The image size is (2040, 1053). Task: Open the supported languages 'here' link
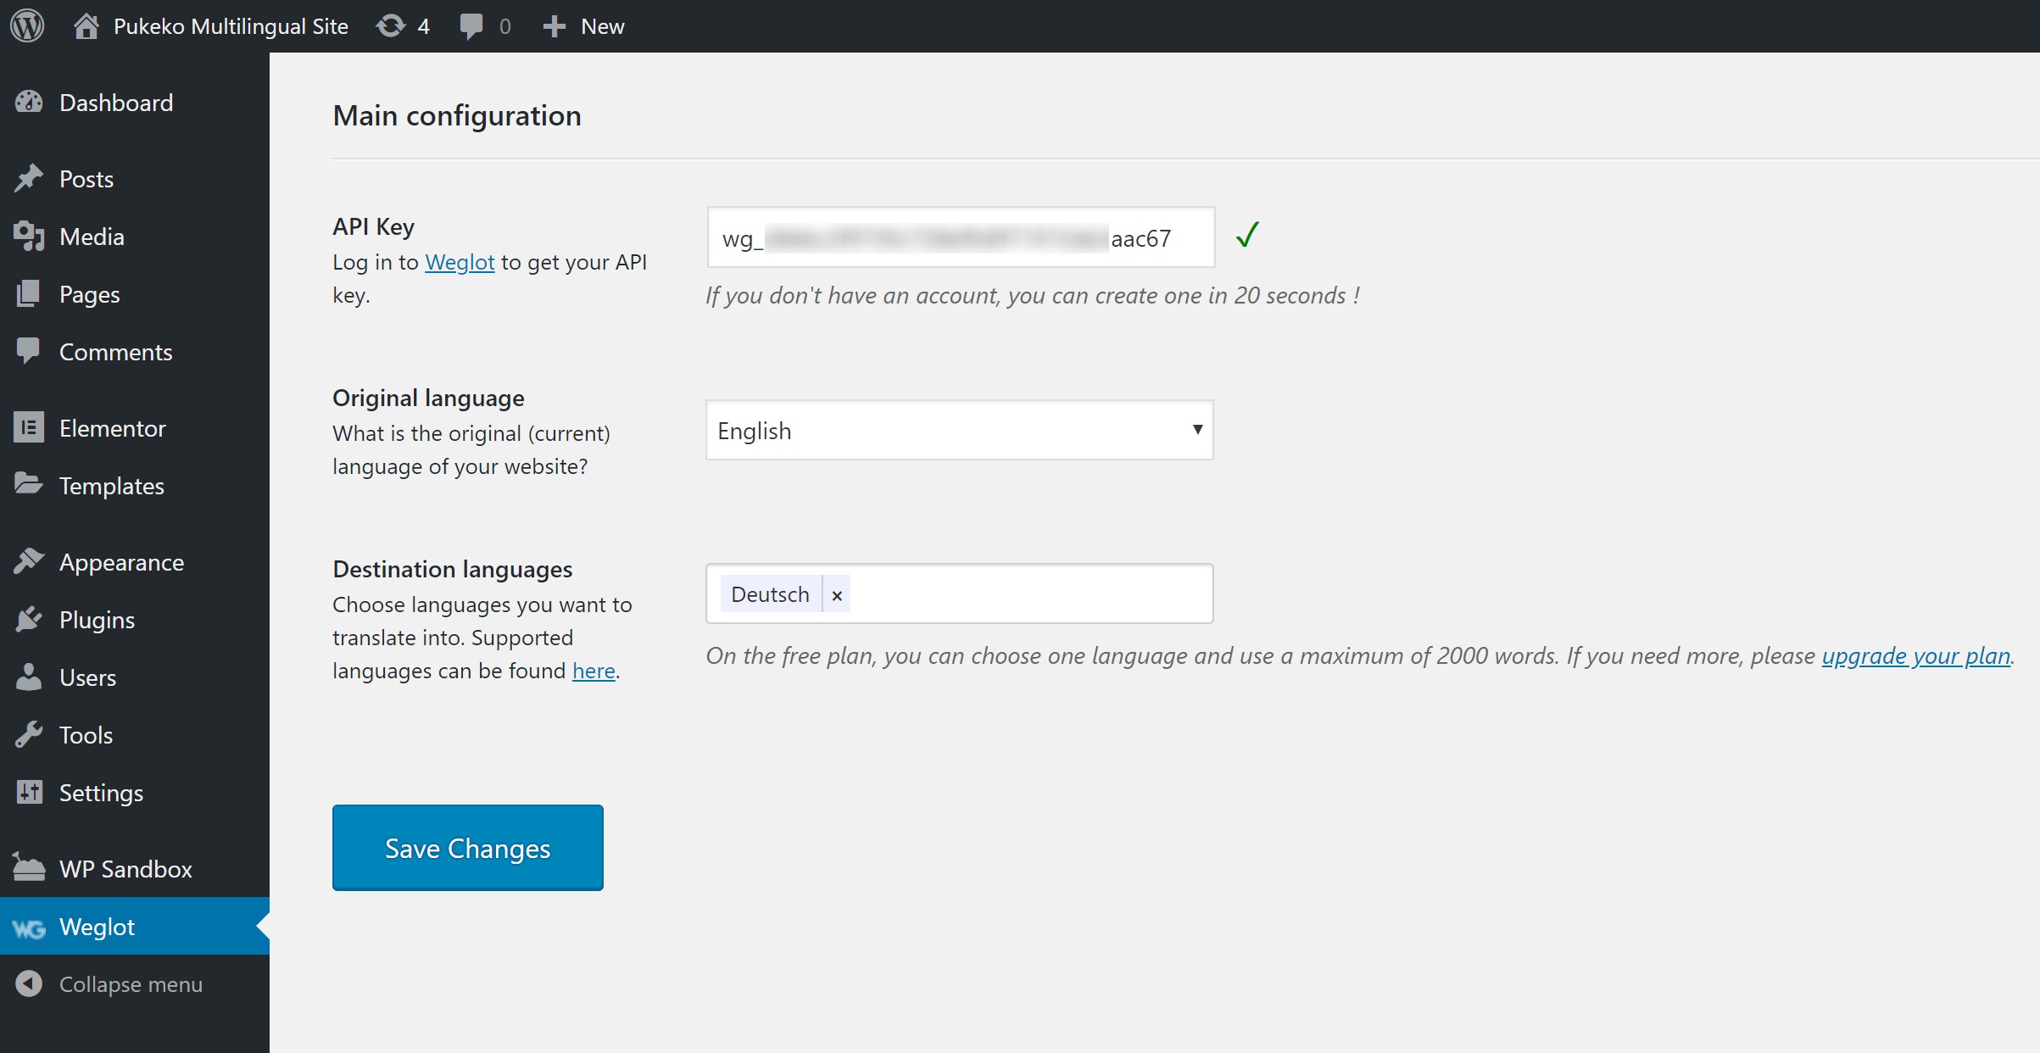tap(594, 671)
